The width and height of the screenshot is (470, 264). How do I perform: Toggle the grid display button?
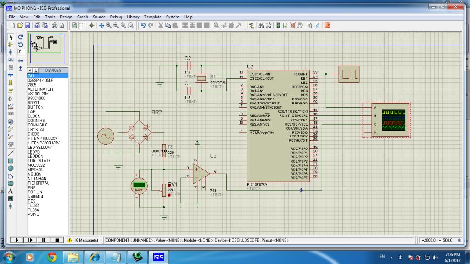(82, 26)
